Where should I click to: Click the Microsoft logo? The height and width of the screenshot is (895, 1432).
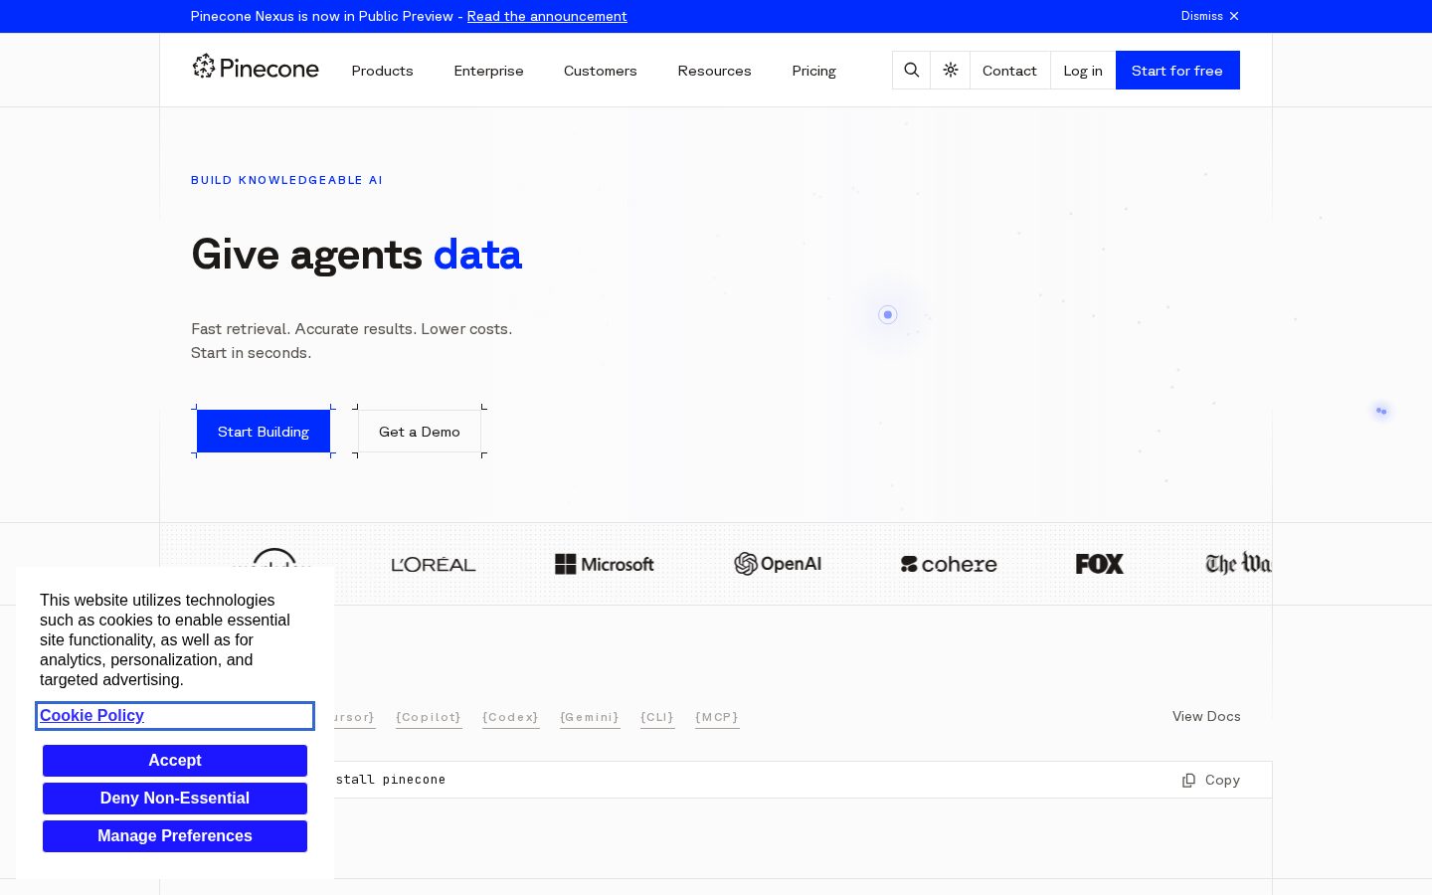click(604, 564)
